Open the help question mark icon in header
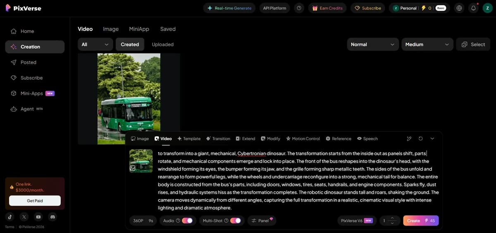Image resolution: width=496 pixels, height=233 pixels. click(x=299, y=8)
